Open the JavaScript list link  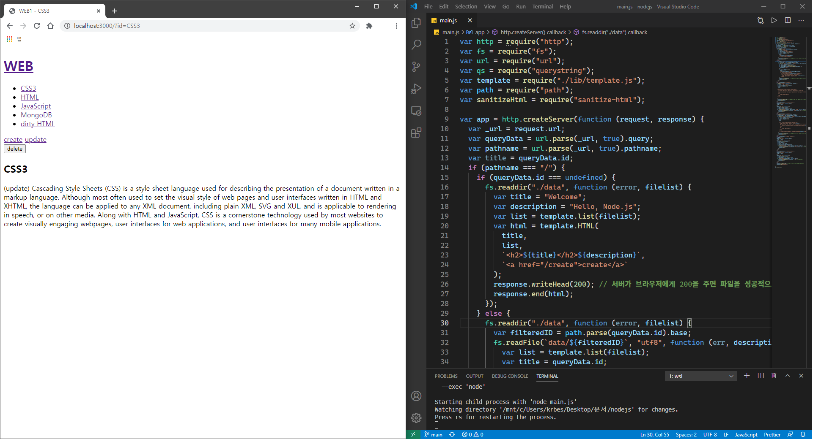pyautogui.click(x=36, y=106)
